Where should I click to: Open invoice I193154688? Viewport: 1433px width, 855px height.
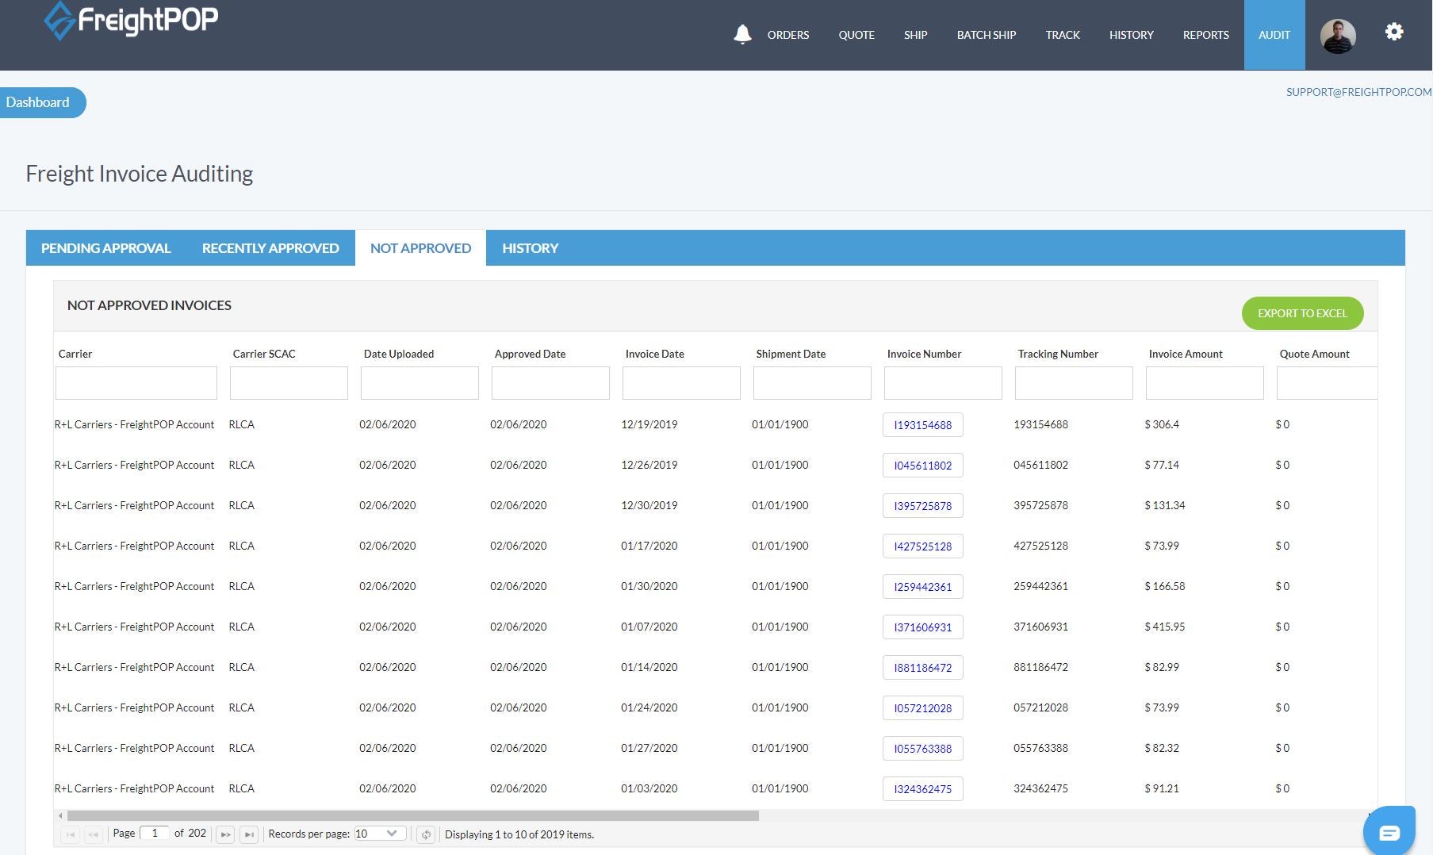click(x=922, y=425)
